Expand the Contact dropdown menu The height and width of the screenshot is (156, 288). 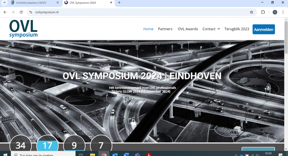tap(211, 29)
